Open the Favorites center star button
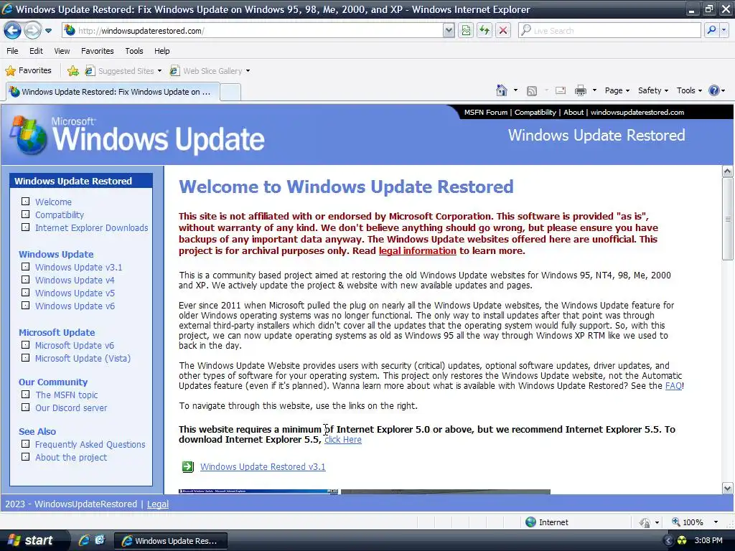 click(28, 71)
